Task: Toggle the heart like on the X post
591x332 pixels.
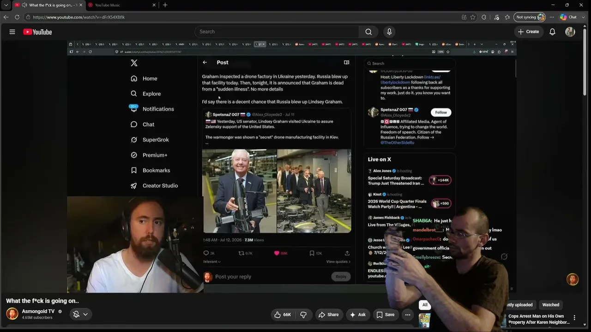Action: click(x=277, y=253)
